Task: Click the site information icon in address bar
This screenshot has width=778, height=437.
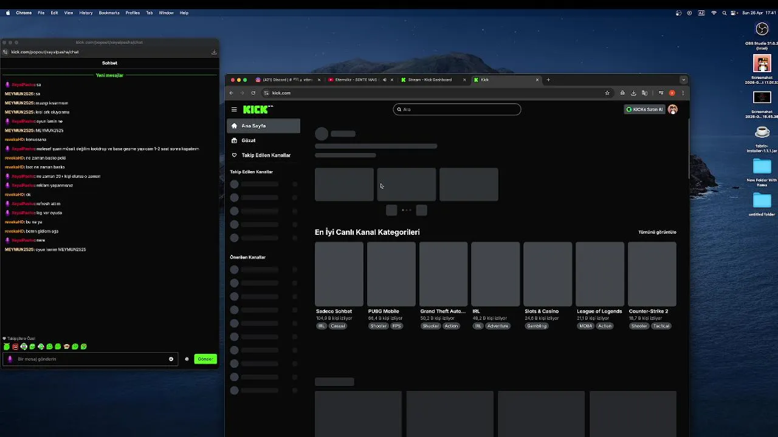Action: click(x=266, y=93)
